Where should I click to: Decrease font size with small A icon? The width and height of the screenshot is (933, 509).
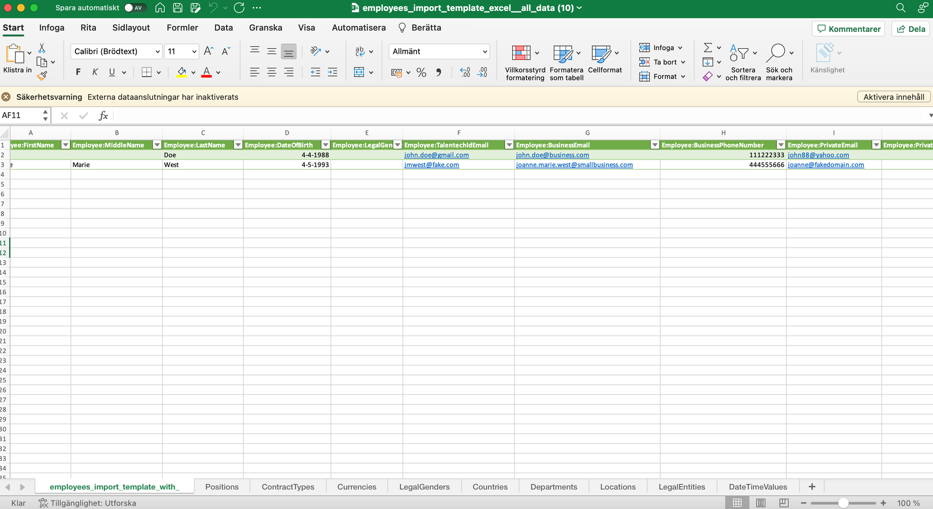[226, 51]
